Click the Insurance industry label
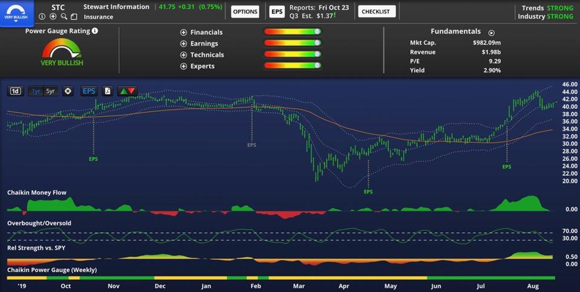Image resolution: width=580 pixels, height=292 pixels. 99,17
